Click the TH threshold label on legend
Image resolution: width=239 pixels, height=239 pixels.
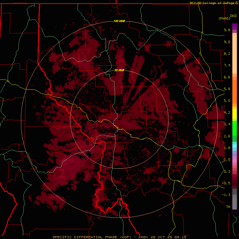coord(228,207)
